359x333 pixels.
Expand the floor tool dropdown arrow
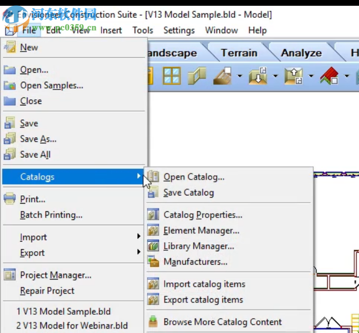click(x=275, y=76)
